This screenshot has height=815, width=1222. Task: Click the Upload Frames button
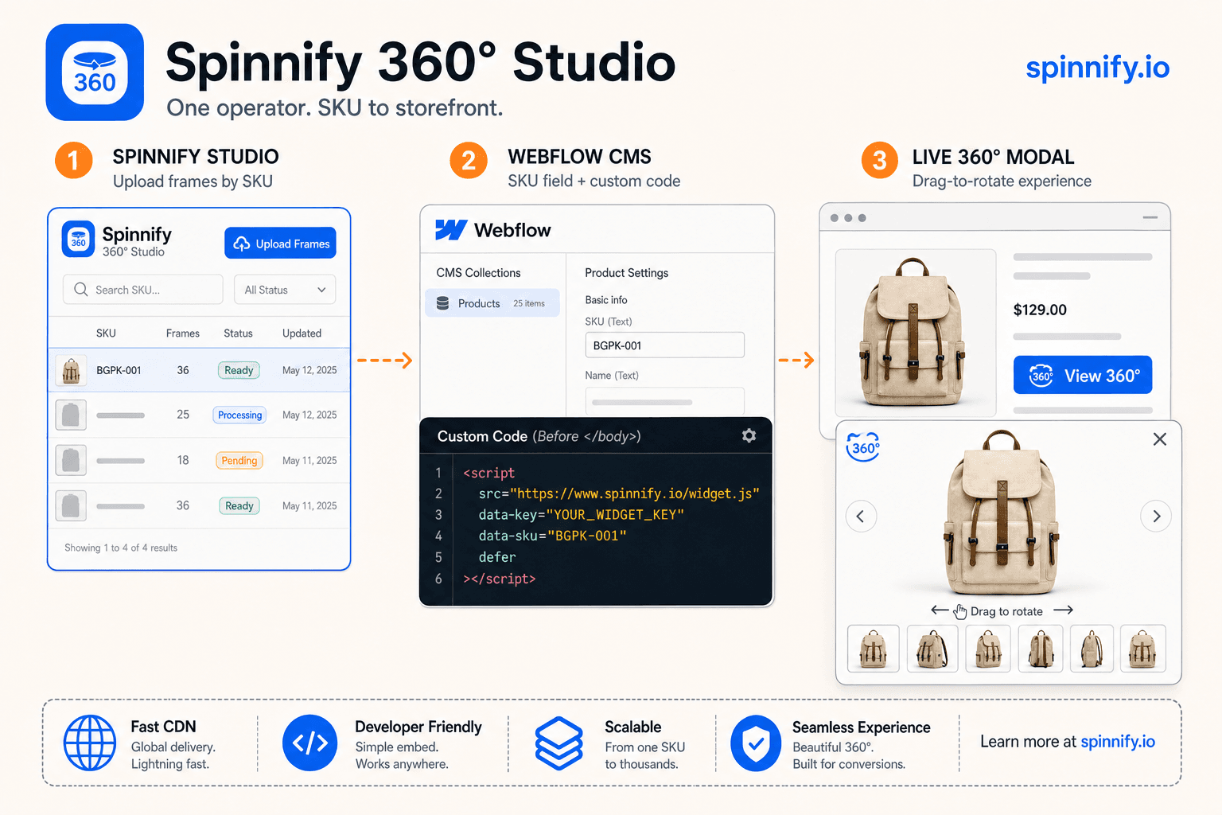[x=280, y=244]
